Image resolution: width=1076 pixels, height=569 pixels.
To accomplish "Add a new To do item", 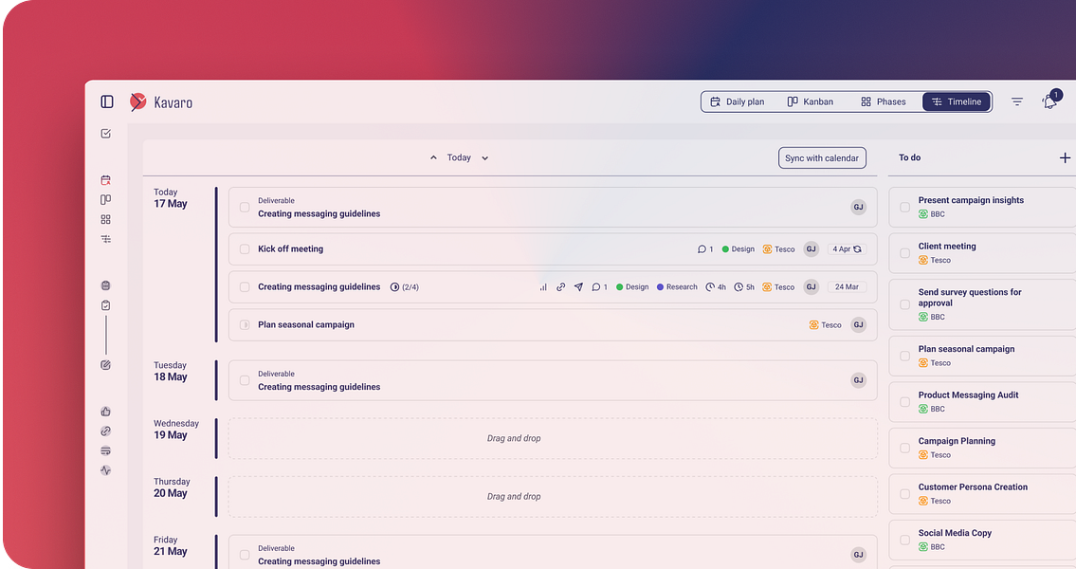I will pos(1065,157).
